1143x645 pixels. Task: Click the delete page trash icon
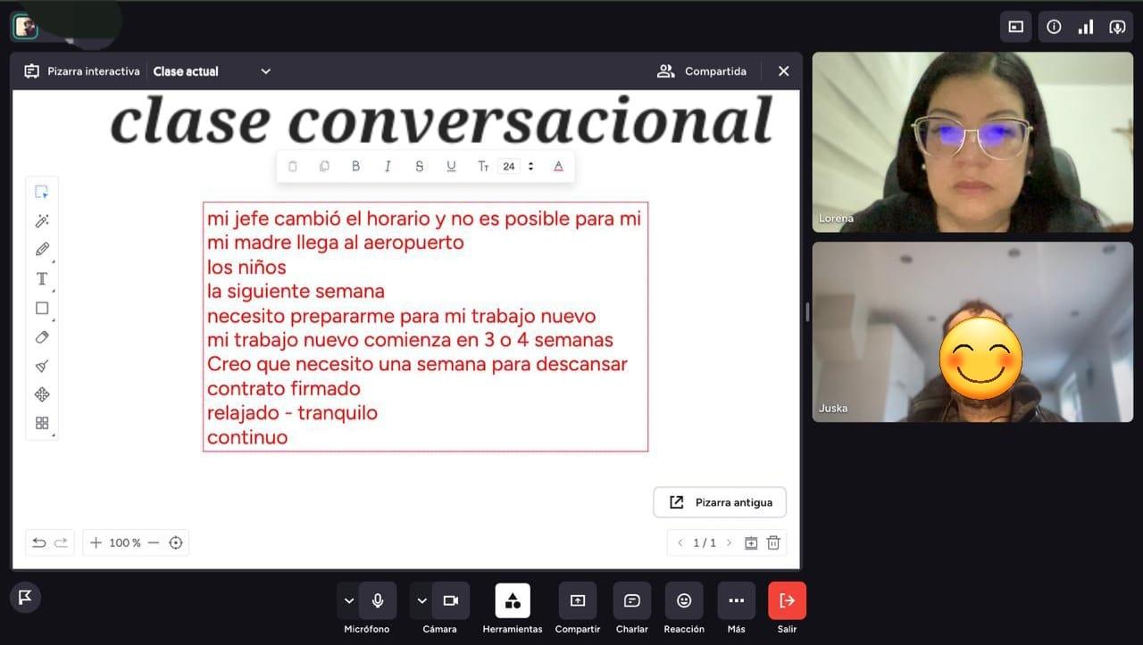point(773,542)
